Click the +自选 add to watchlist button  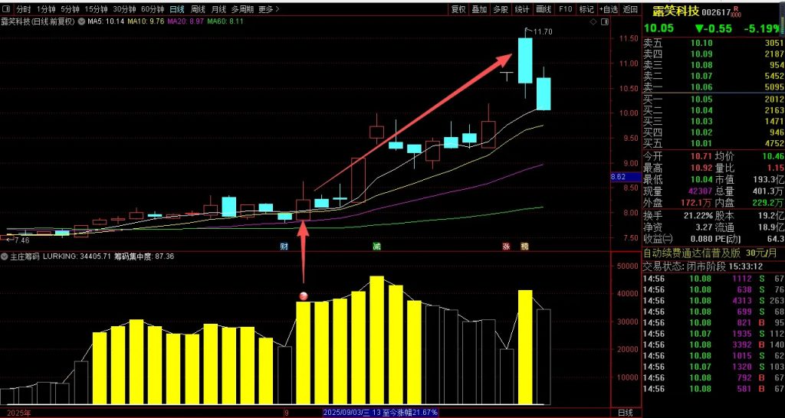click(x=608, y=10)
